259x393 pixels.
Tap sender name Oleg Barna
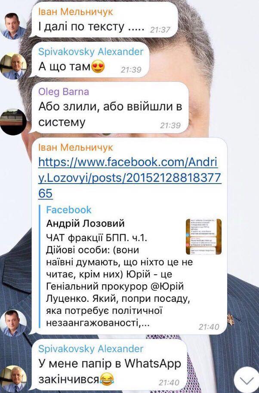coord(64,92)
